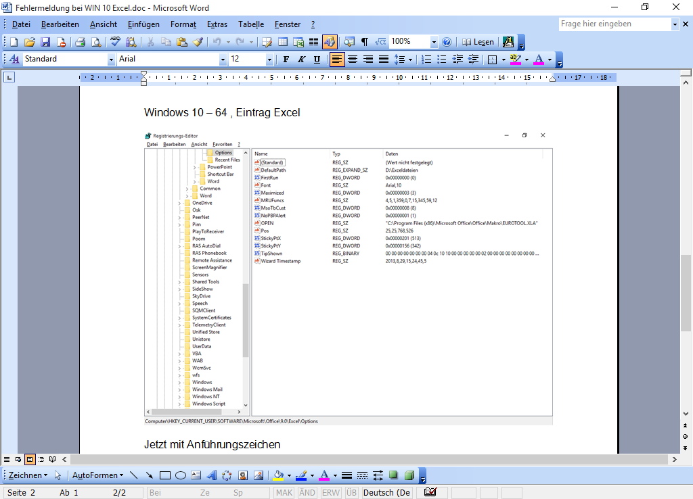The width and height of the screenshot is (693, 499).
Task: Insert numbered list formatting
Action: 426,60
